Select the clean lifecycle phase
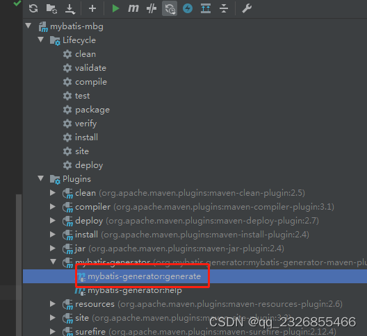Image resolution: width=367 pixels, height=336 pixels. click(85, 54)
